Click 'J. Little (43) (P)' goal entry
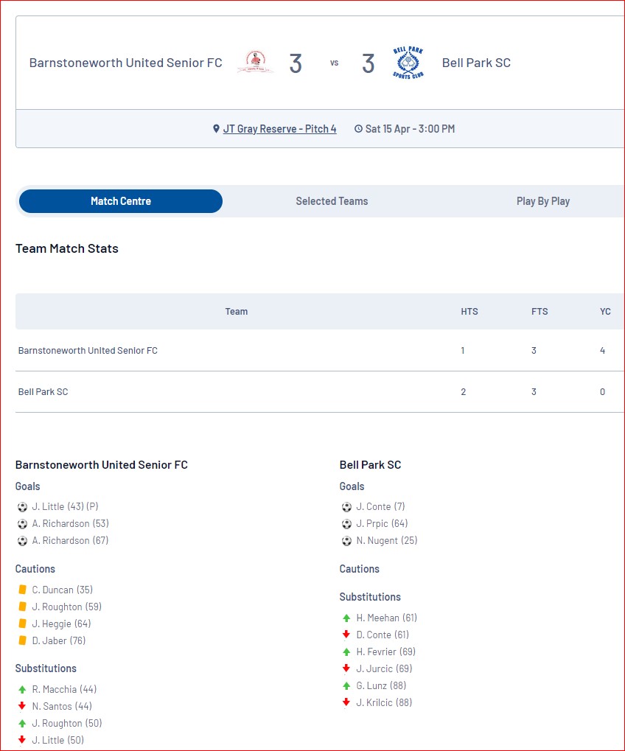 point(65,507)
